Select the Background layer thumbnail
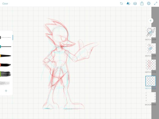Screen dimensions: 159x119 click(151, 97)
